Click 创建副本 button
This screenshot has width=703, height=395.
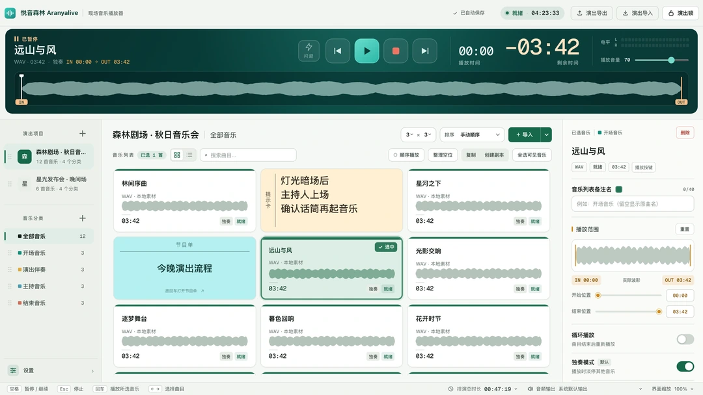tap(494, 155)
